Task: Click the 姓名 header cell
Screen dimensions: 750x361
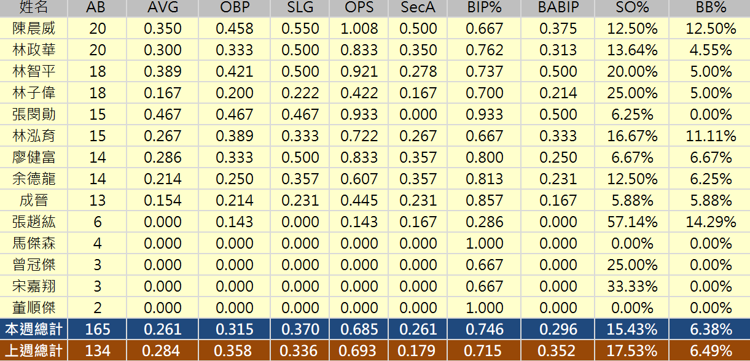Action: point(34,8)
